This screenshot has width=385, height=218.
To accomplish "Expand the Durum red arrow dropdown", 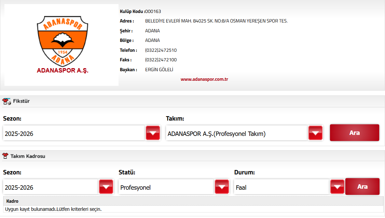I will click(337, 187).
